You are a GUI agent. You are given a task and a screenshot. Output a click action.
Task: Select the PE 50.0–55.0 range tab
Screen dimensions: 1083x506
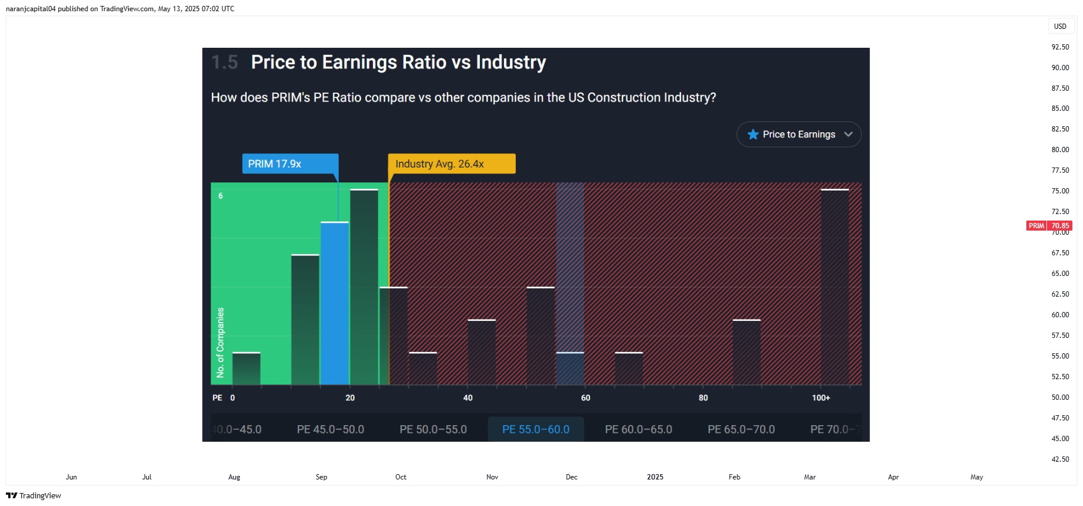pyautogui.click(x=433, y=429)
